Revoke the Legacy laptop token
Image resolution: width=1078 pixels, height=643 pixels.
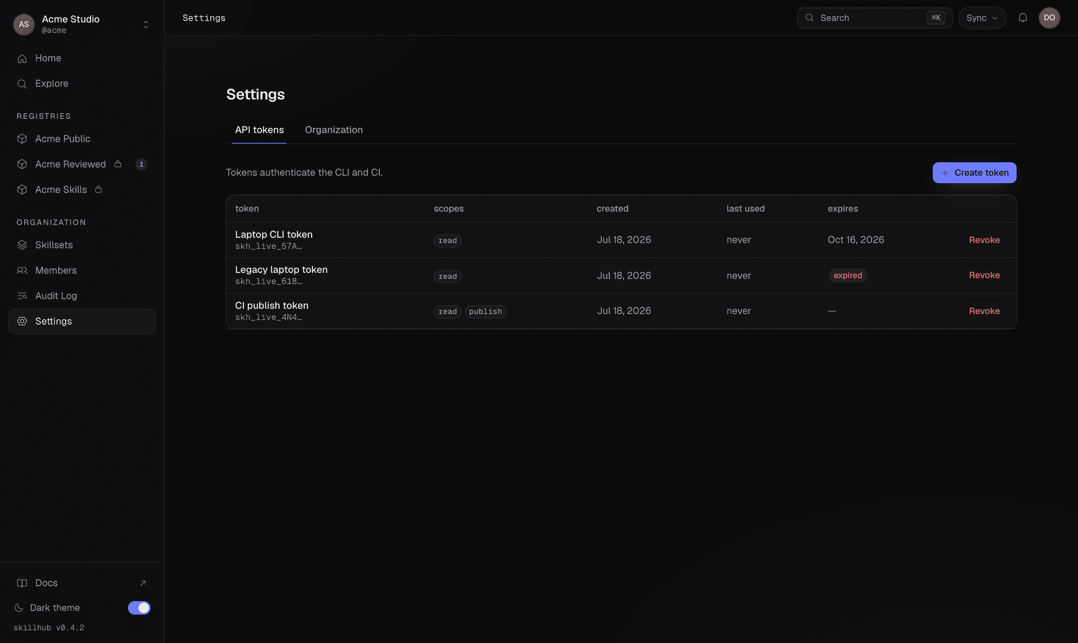[984, 275]
